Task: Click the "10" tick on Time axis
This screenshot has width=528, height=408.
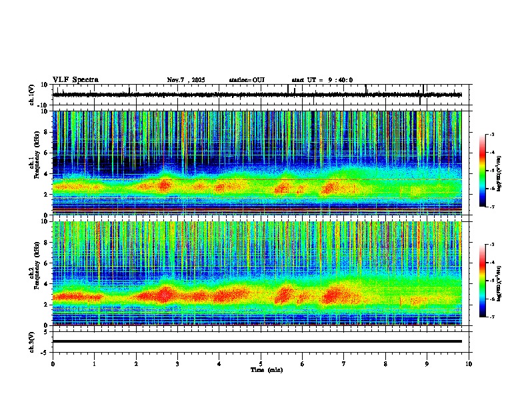Action: tap(469, 364)
